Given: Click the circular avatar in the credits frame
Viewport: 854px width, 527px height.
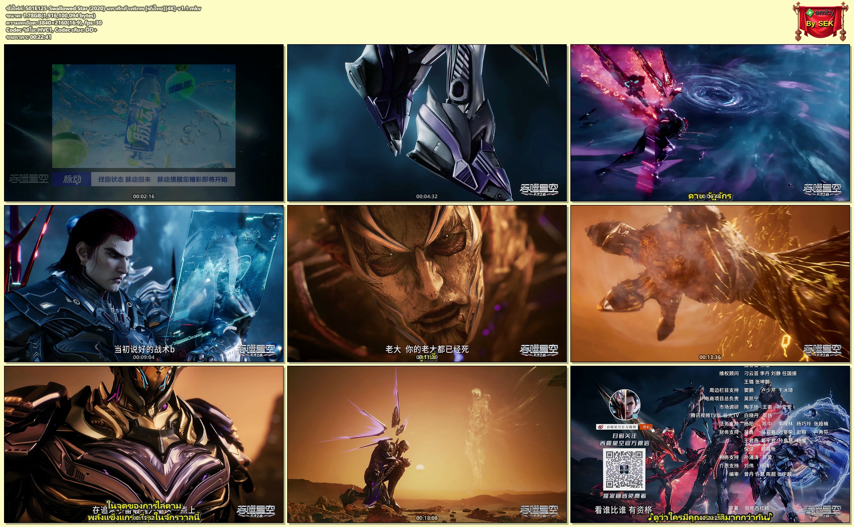Looking at the screenshot, I should pyautogui.click(x=624, y=405).
